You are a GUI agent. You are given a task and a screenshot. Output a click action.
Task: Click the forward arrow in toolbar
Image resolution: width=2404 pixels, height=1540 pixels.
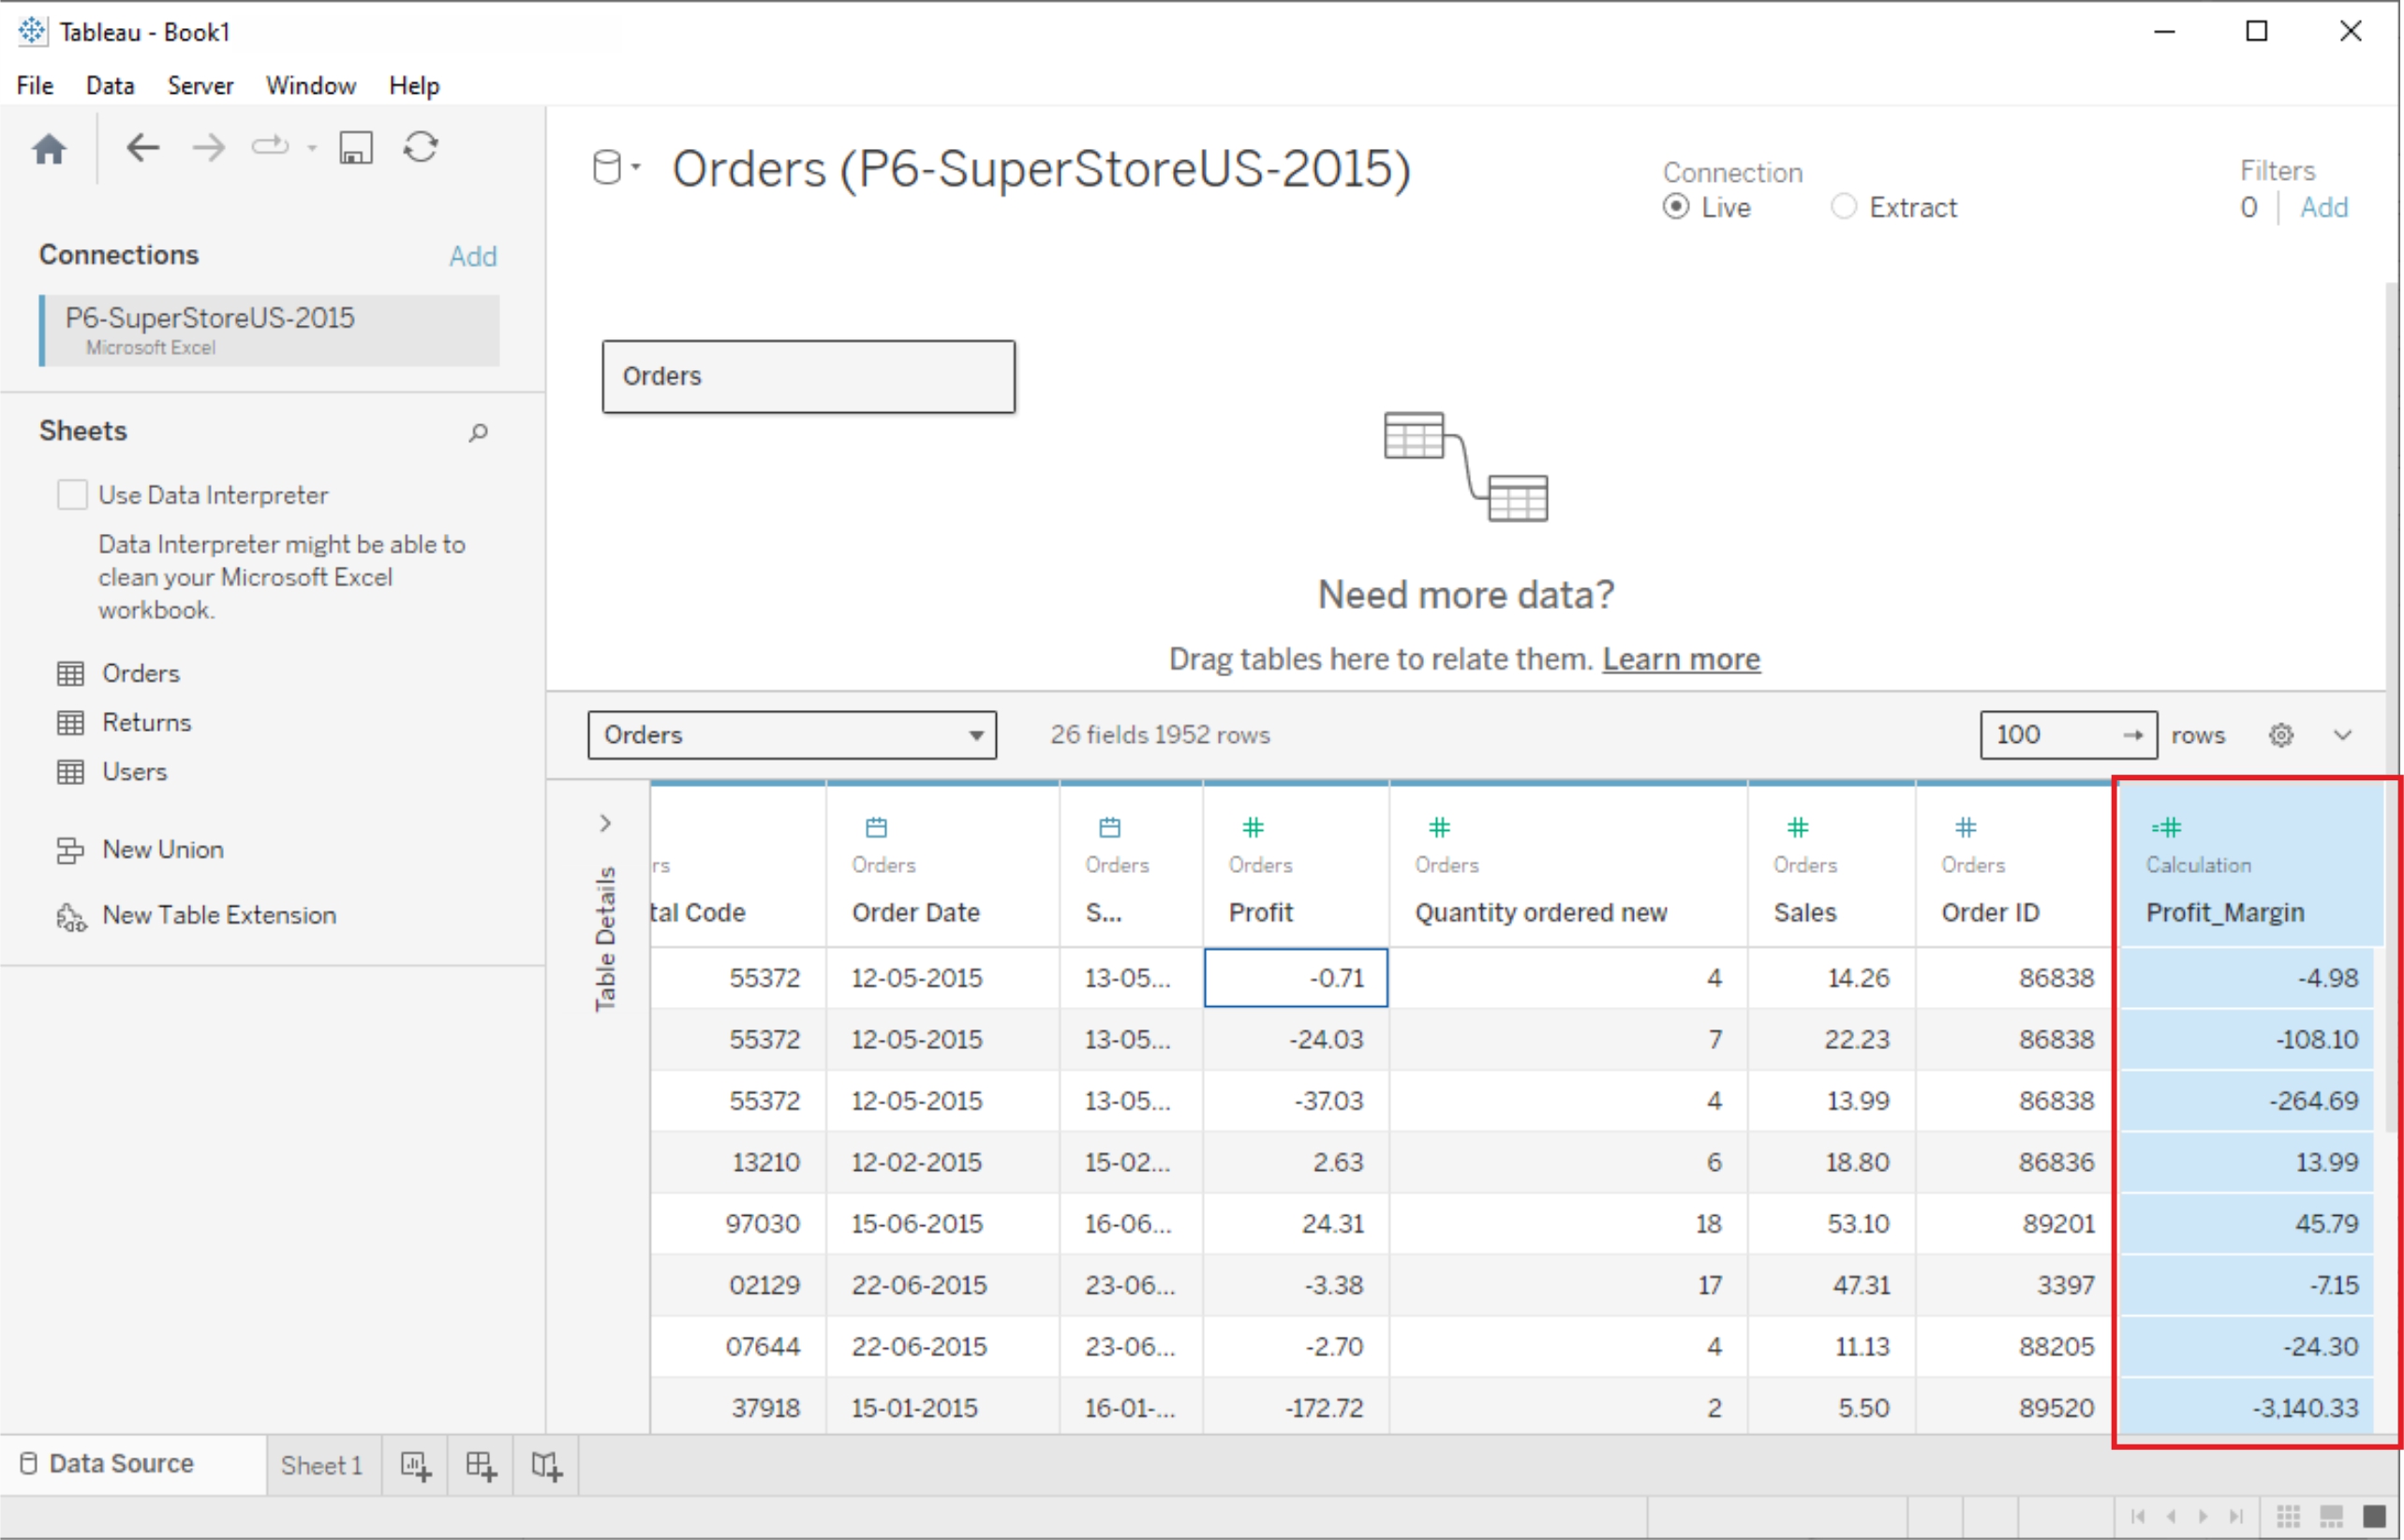click(209, 148)
